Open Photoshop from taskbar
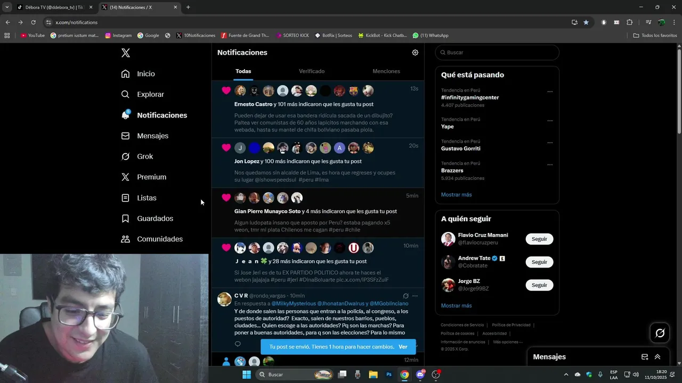Viewport: 682px width, 383px height. coord(389,374)
